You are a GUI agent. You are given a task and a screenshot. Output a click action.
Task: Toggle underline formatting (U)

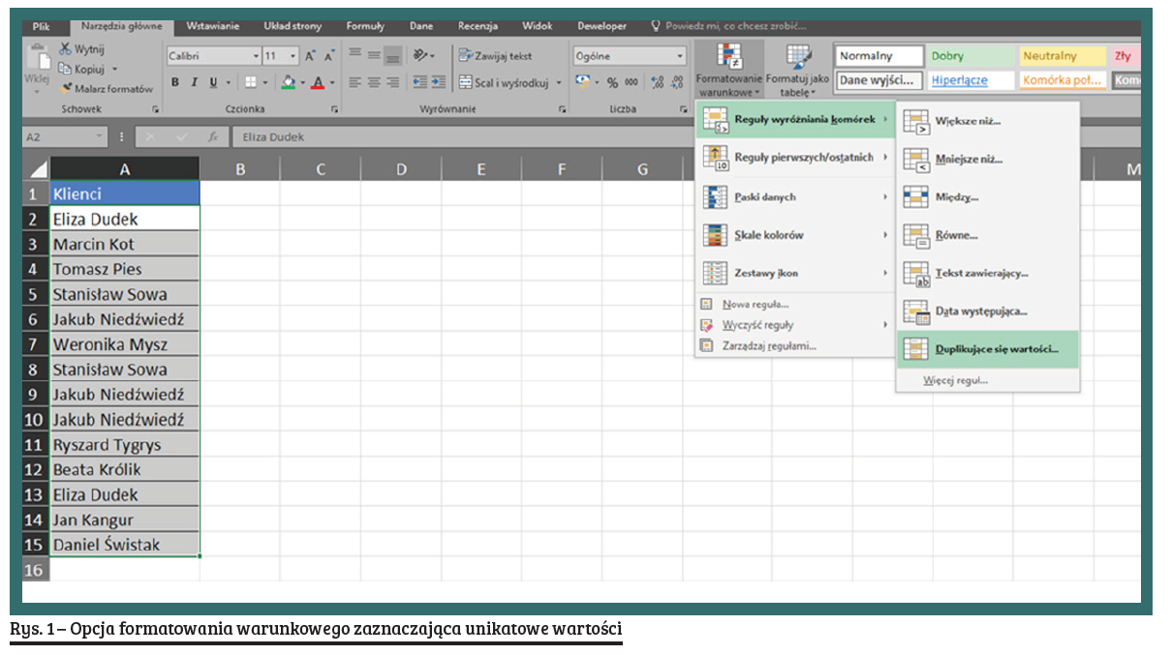click(x=213, y=83)
